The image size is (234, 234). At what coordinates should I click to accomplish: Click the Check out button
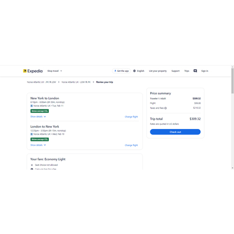[x=175, y=132]
